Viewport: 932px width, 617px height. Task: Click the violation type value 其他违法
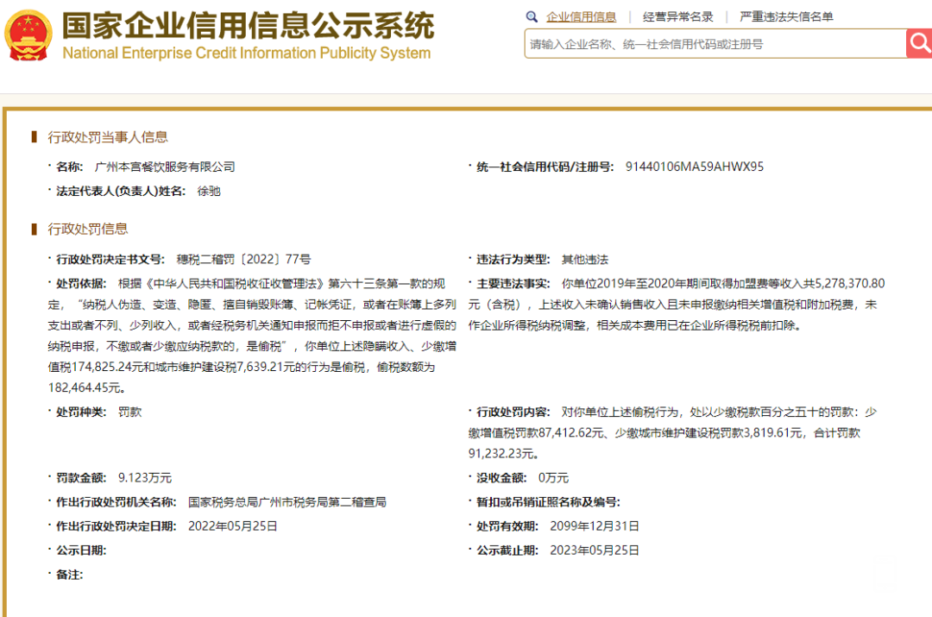(x=585, y=260)
